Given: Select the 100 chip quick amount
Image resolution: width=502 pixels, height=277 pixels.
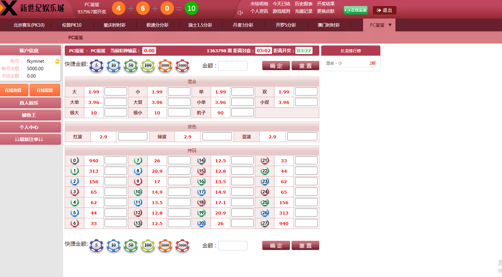Looking at the screenshot, I should click(x=148, y=66).
